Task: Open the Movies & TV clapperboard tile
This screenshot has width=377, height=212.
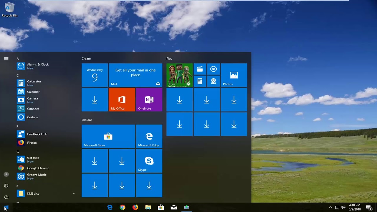Action: click(x=200, y=69)
